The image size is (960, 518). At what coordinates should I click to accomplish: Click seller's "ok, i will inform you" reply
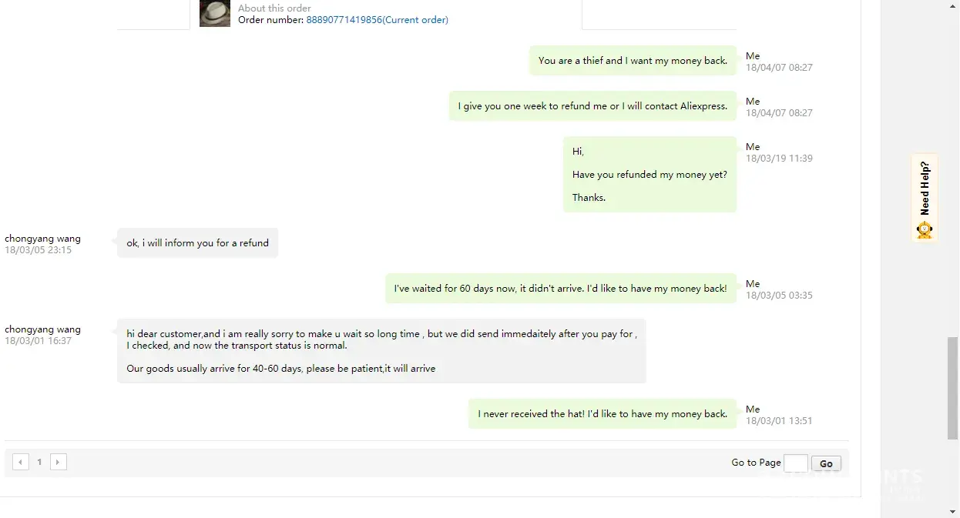(x=197, y=243)
